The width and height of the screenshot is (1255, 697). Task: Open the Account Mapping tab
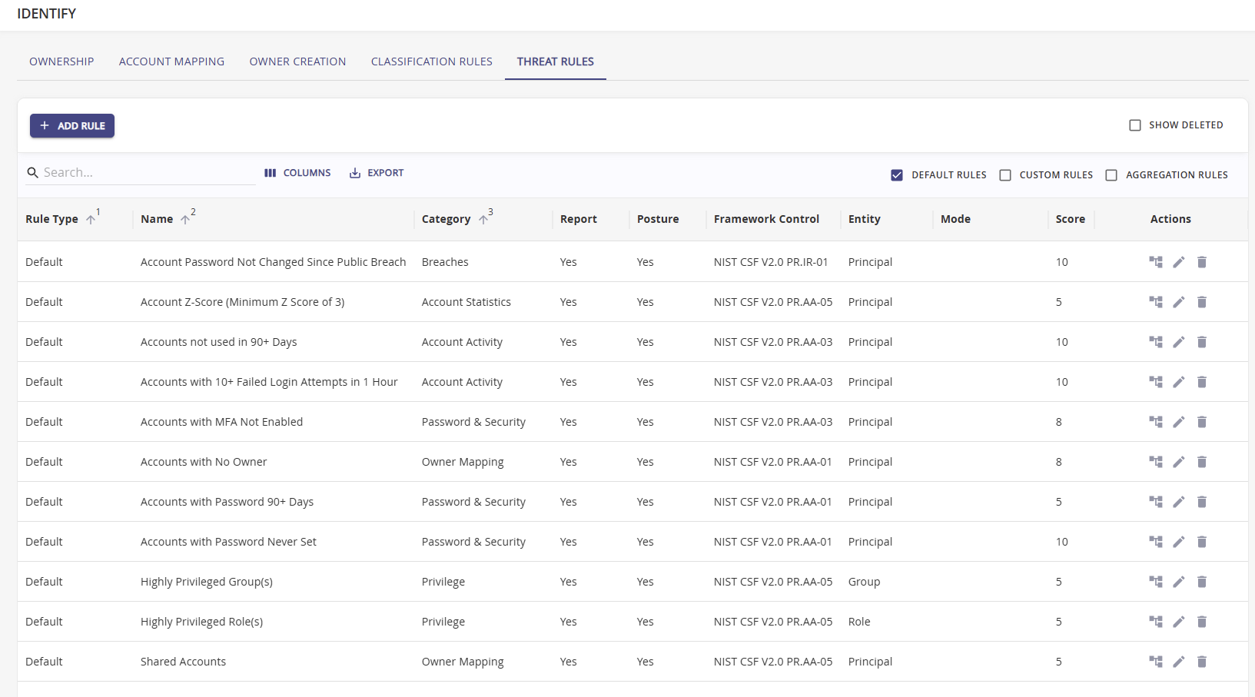click(x=171, y=61)
